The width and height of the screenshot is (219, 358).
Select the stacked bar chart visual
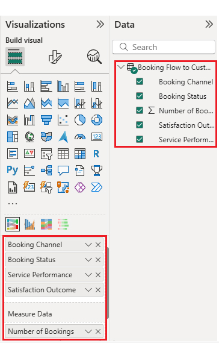point(13,86)
